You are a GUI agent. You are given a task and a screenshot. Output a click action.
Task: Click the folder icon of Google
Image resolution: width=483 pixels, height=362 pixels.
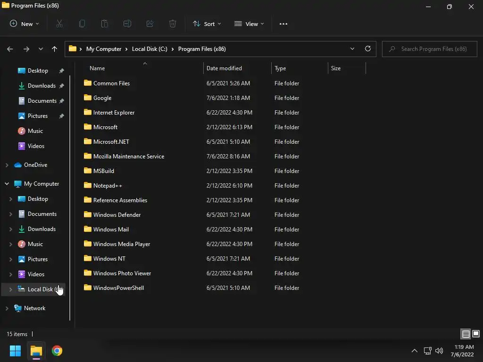tap(88, 98)
